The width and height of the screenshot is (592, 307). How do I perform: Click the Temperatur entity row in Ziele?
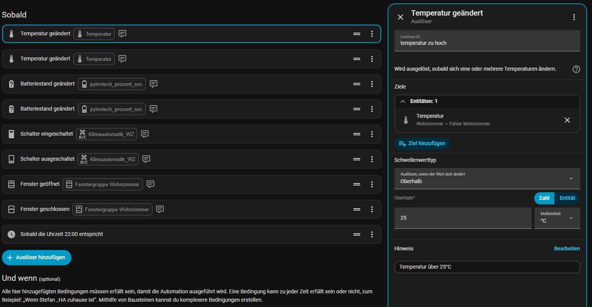pos(487,120)
